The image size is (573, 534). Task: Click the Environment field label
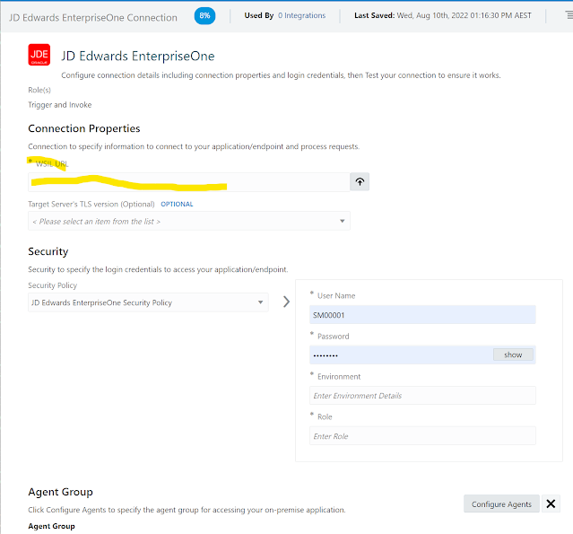[339, 376]
